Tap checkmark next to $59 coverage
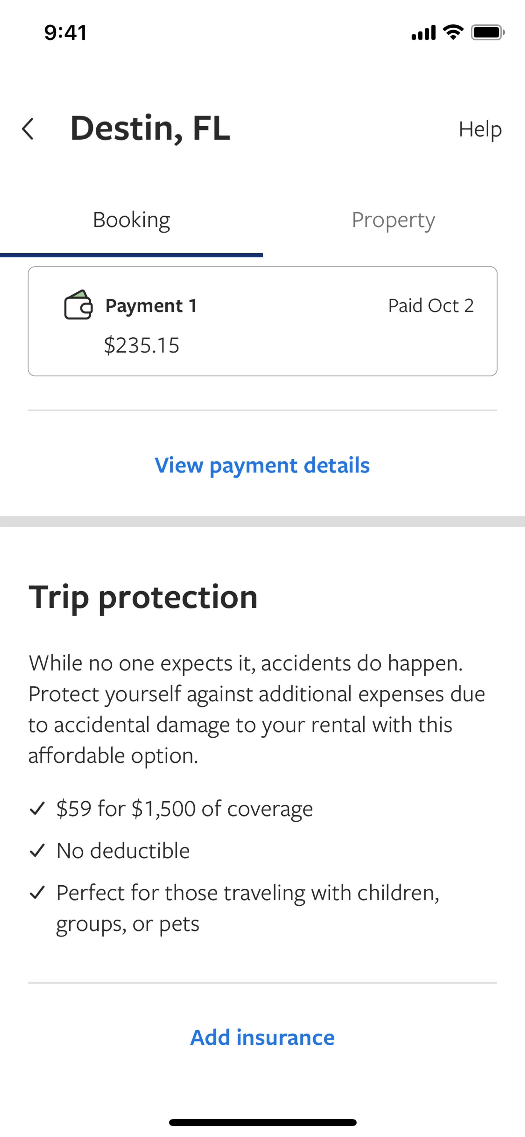The image size is (525, 1137). [37, 809]
